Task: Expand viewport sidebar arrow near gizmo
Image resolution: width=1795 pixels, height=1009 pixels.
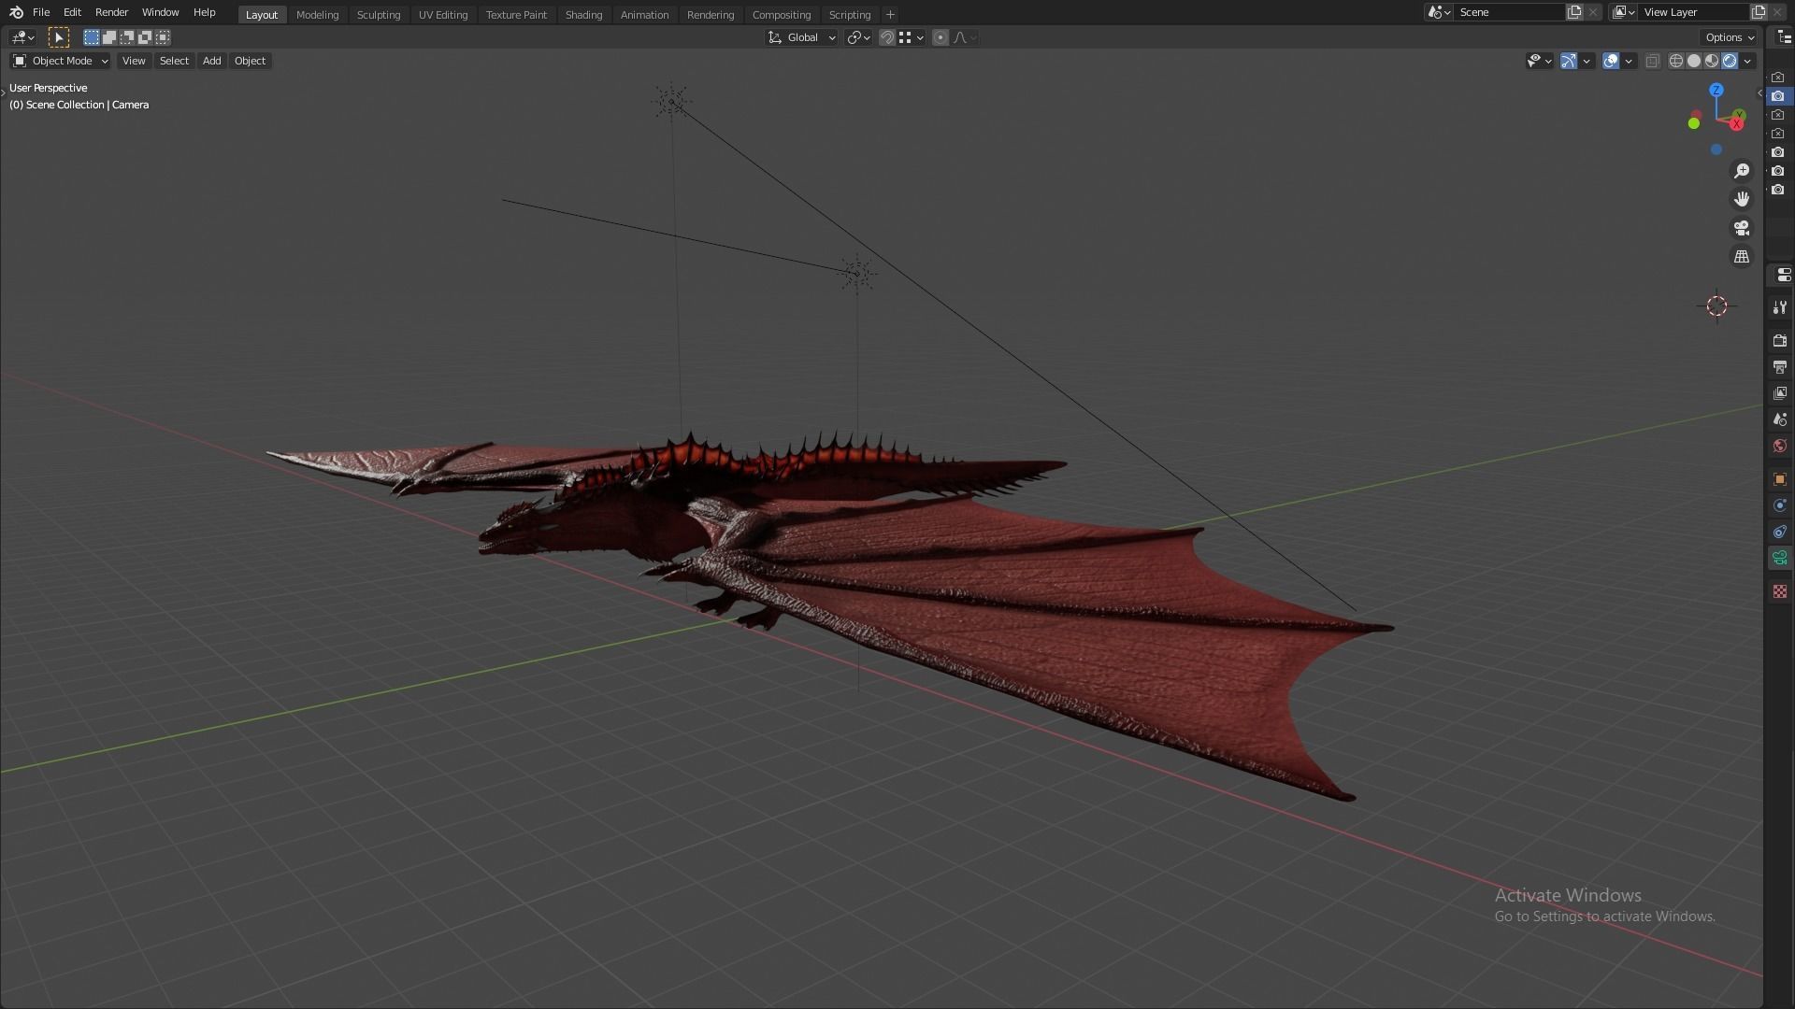Action: point(1759,92)
